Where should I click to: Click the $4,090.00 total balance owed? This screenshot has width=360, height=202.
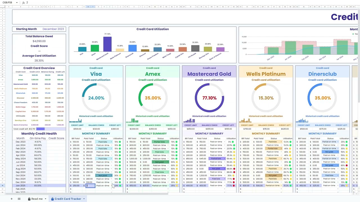39,41
